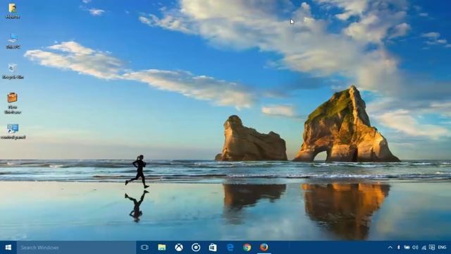451x254 pixels.
Task: Open the network connections tray icon
Action: click(424, 248)
